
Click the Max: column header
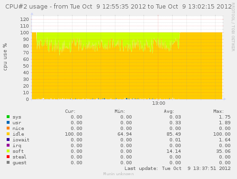(218, 111)
